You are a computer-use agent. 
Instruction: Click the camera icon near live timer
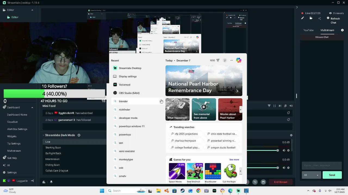coord(311,18)
